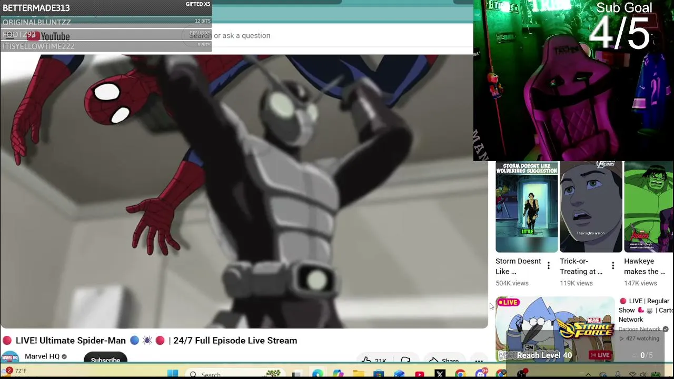
Task: Click the Ultimate Spider-Man video player
Action: (244, 191)
